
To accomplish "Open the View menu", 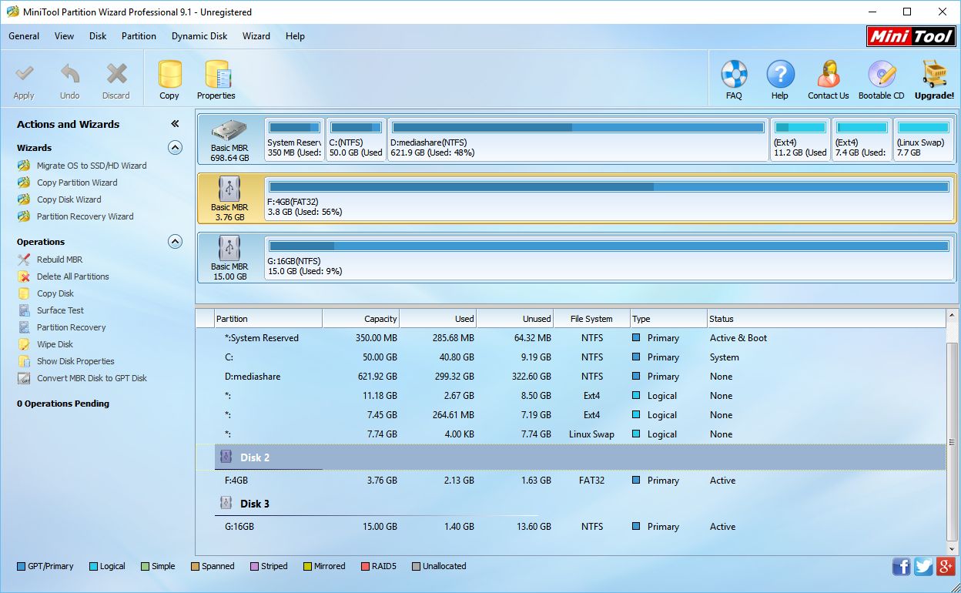I will [x=65, y=36].
